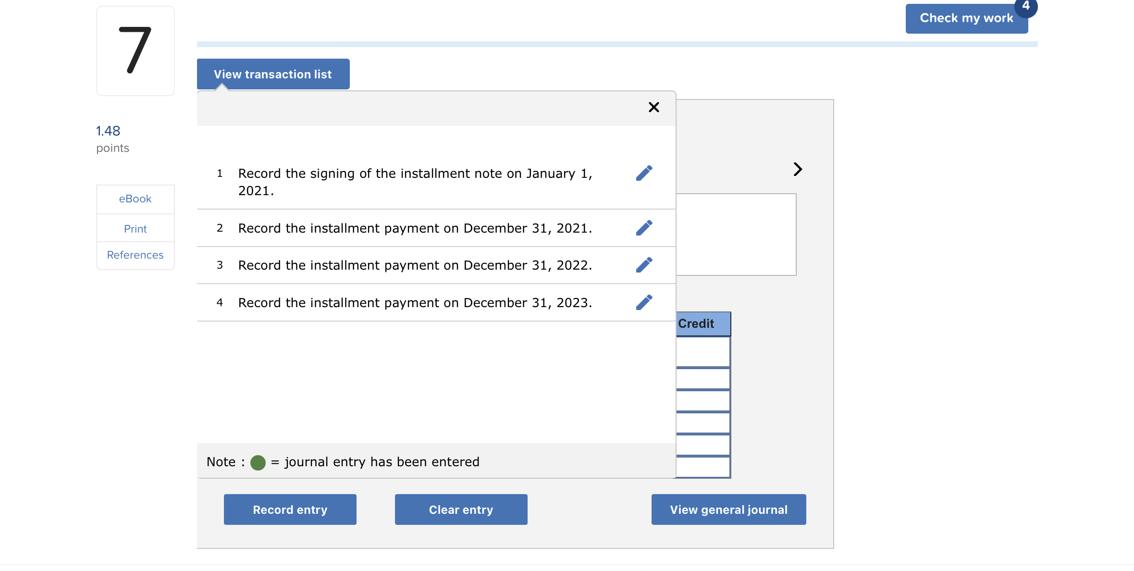1134x571 pixels.
Task: Clear the current entry
Action: click(461, 509)
